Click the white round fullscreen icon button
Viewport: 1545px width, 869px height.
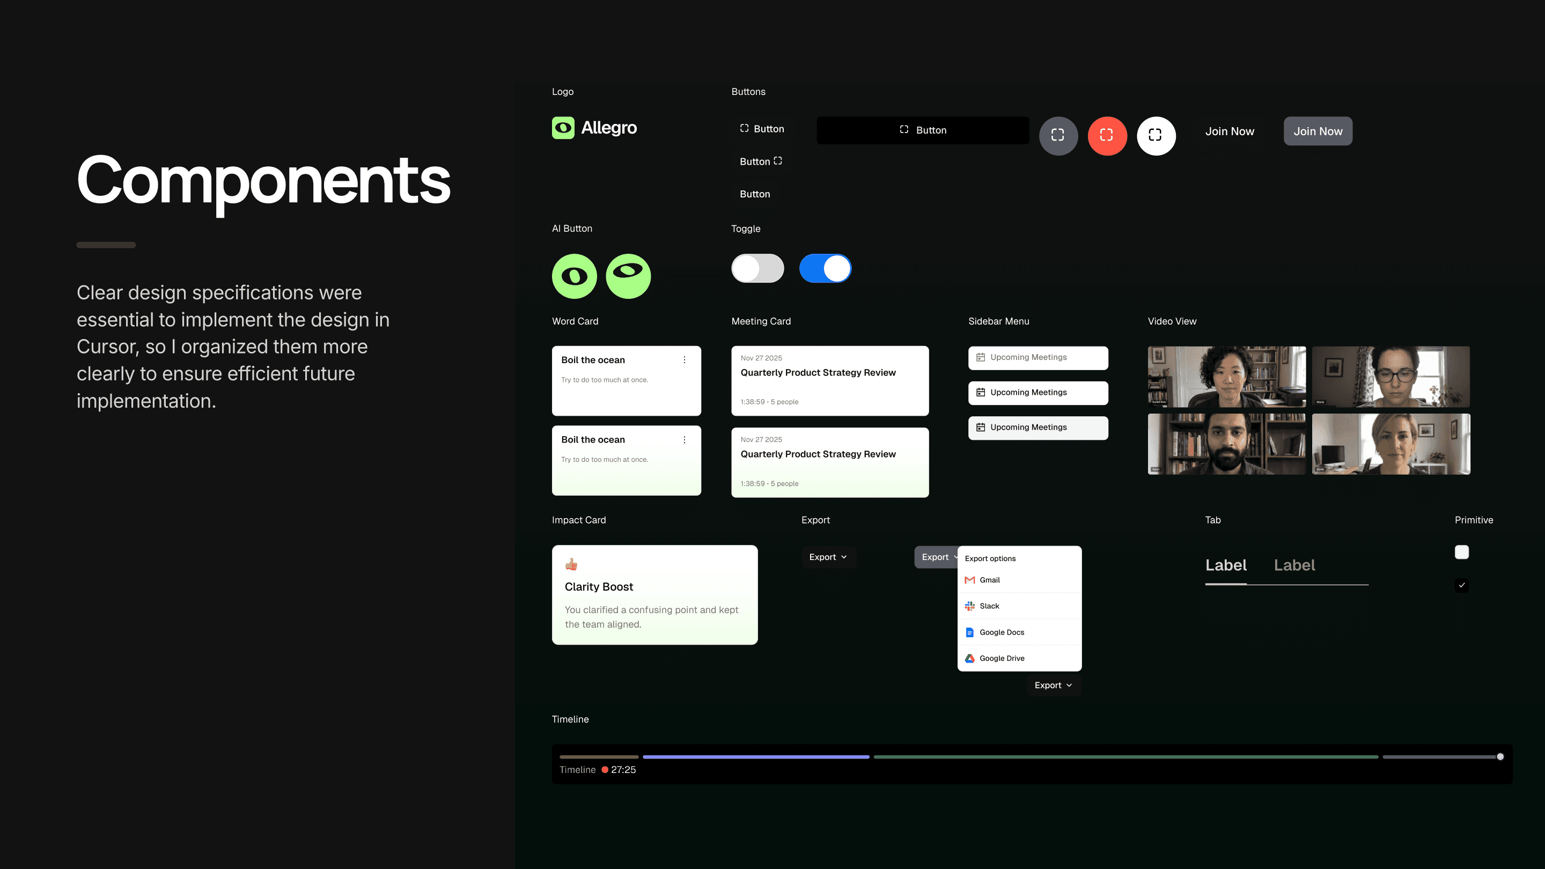[x=1156, y=136]
